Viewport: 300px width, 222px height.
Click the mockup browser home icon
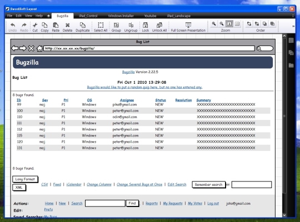tap(39, 48)
